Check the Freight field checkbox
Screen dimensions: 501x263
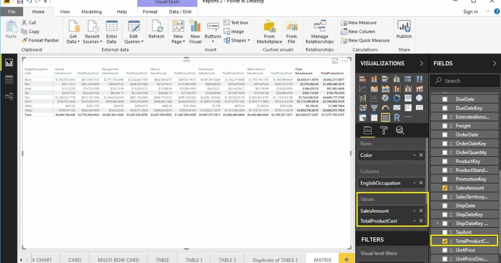coord(445,126)
